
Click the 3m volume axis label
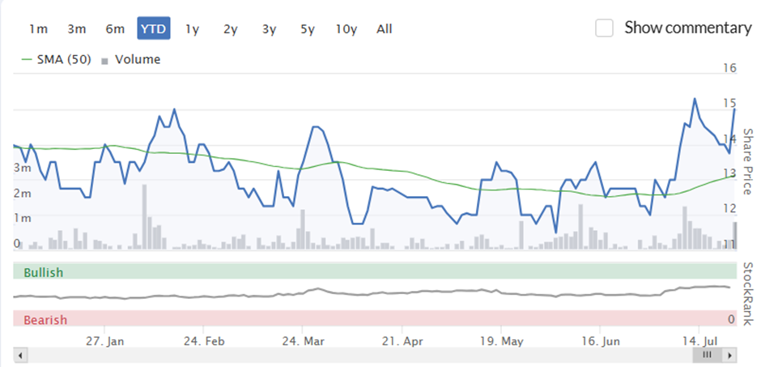coord(23,168)
